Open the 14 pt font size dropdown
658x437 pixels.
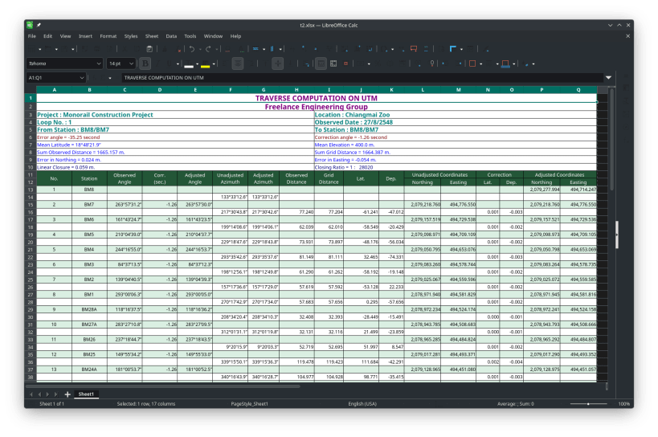131,63
